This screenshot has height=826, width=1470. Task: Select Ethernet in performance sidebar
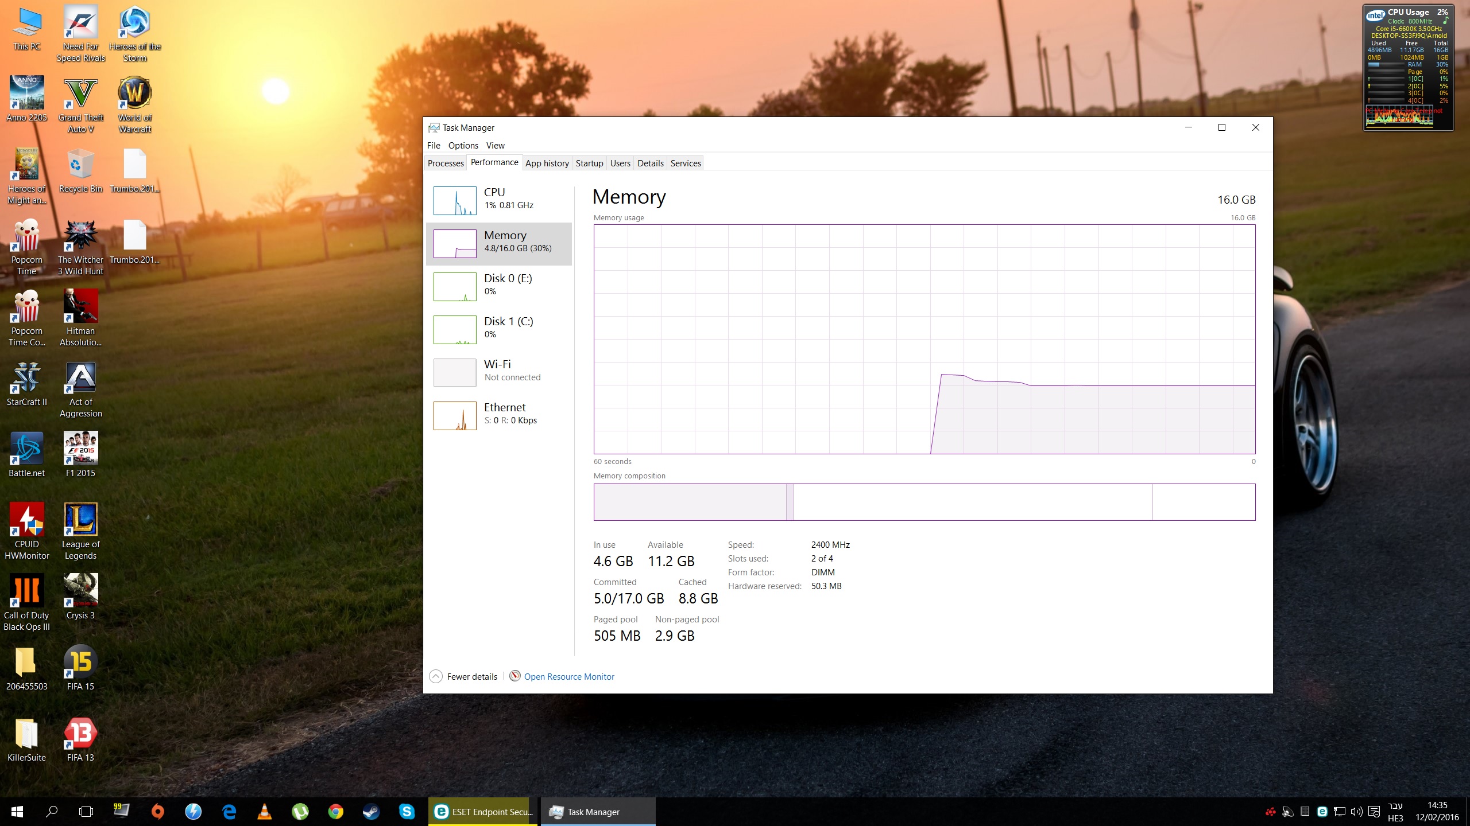click(499, 416)
